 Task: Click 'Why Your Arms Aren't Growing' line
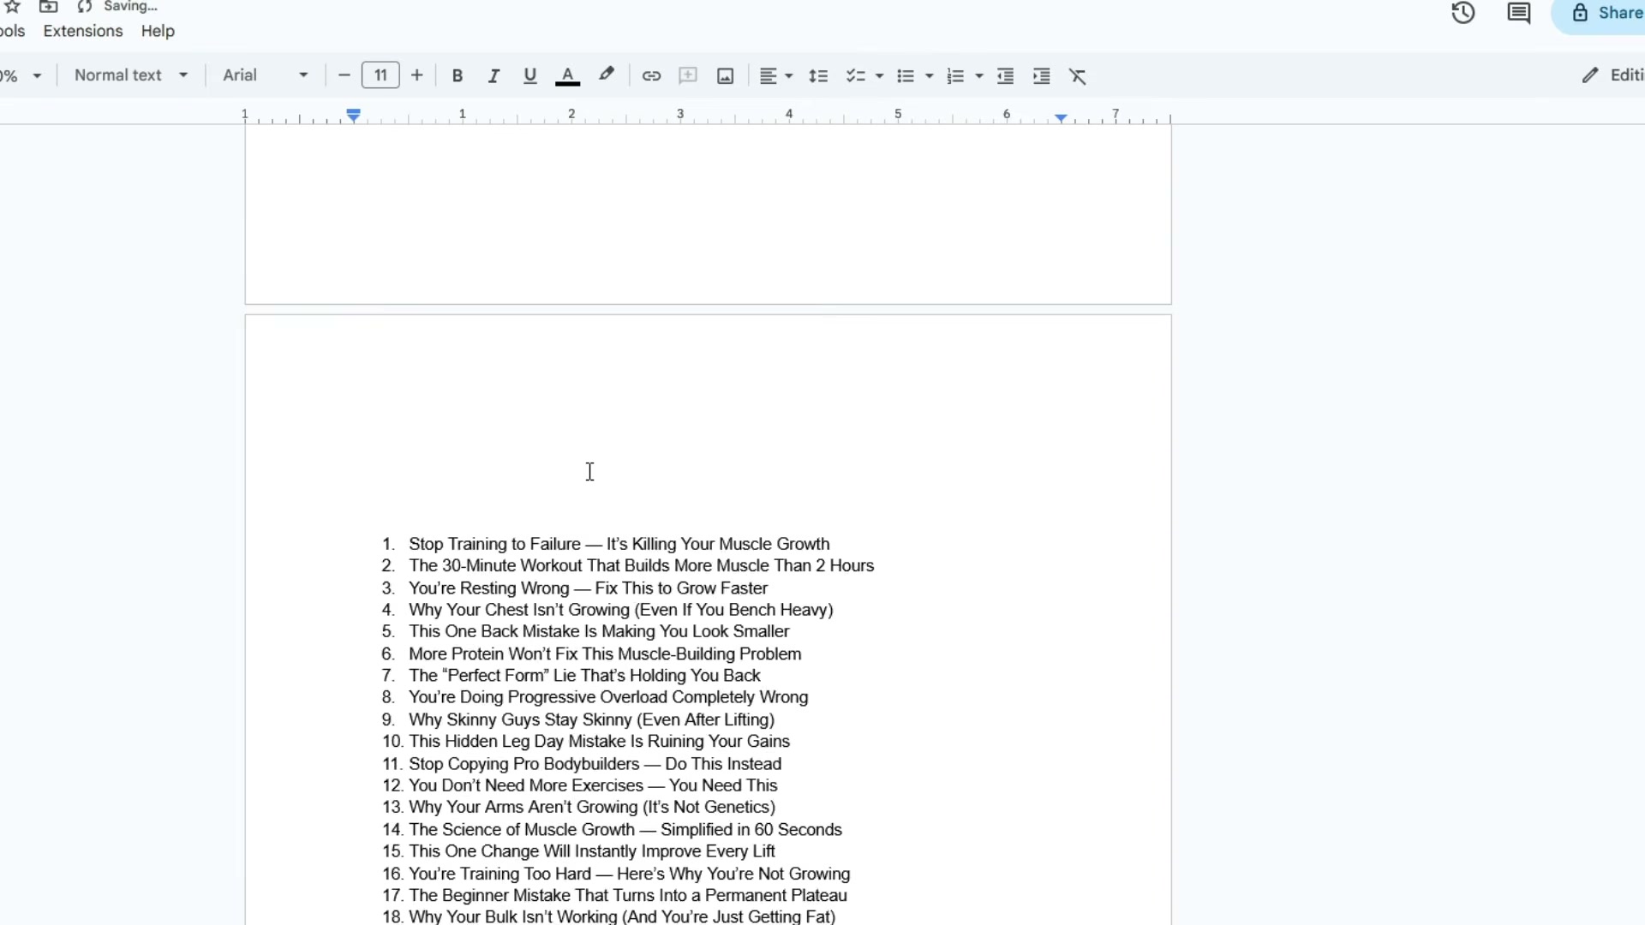pos(592,807)
